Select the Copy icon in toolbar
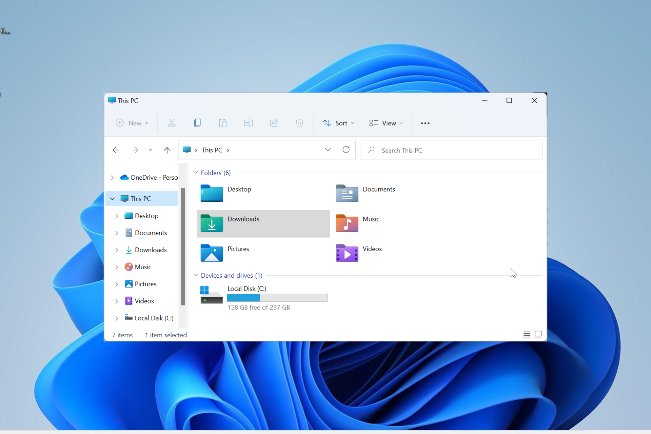 (x=197, y=122)
